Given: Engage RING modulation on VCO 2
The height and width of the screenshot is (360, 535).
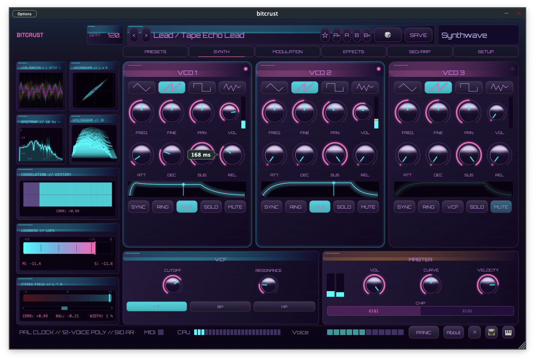Looking at the screenshot, I should [x=295, y=207].
